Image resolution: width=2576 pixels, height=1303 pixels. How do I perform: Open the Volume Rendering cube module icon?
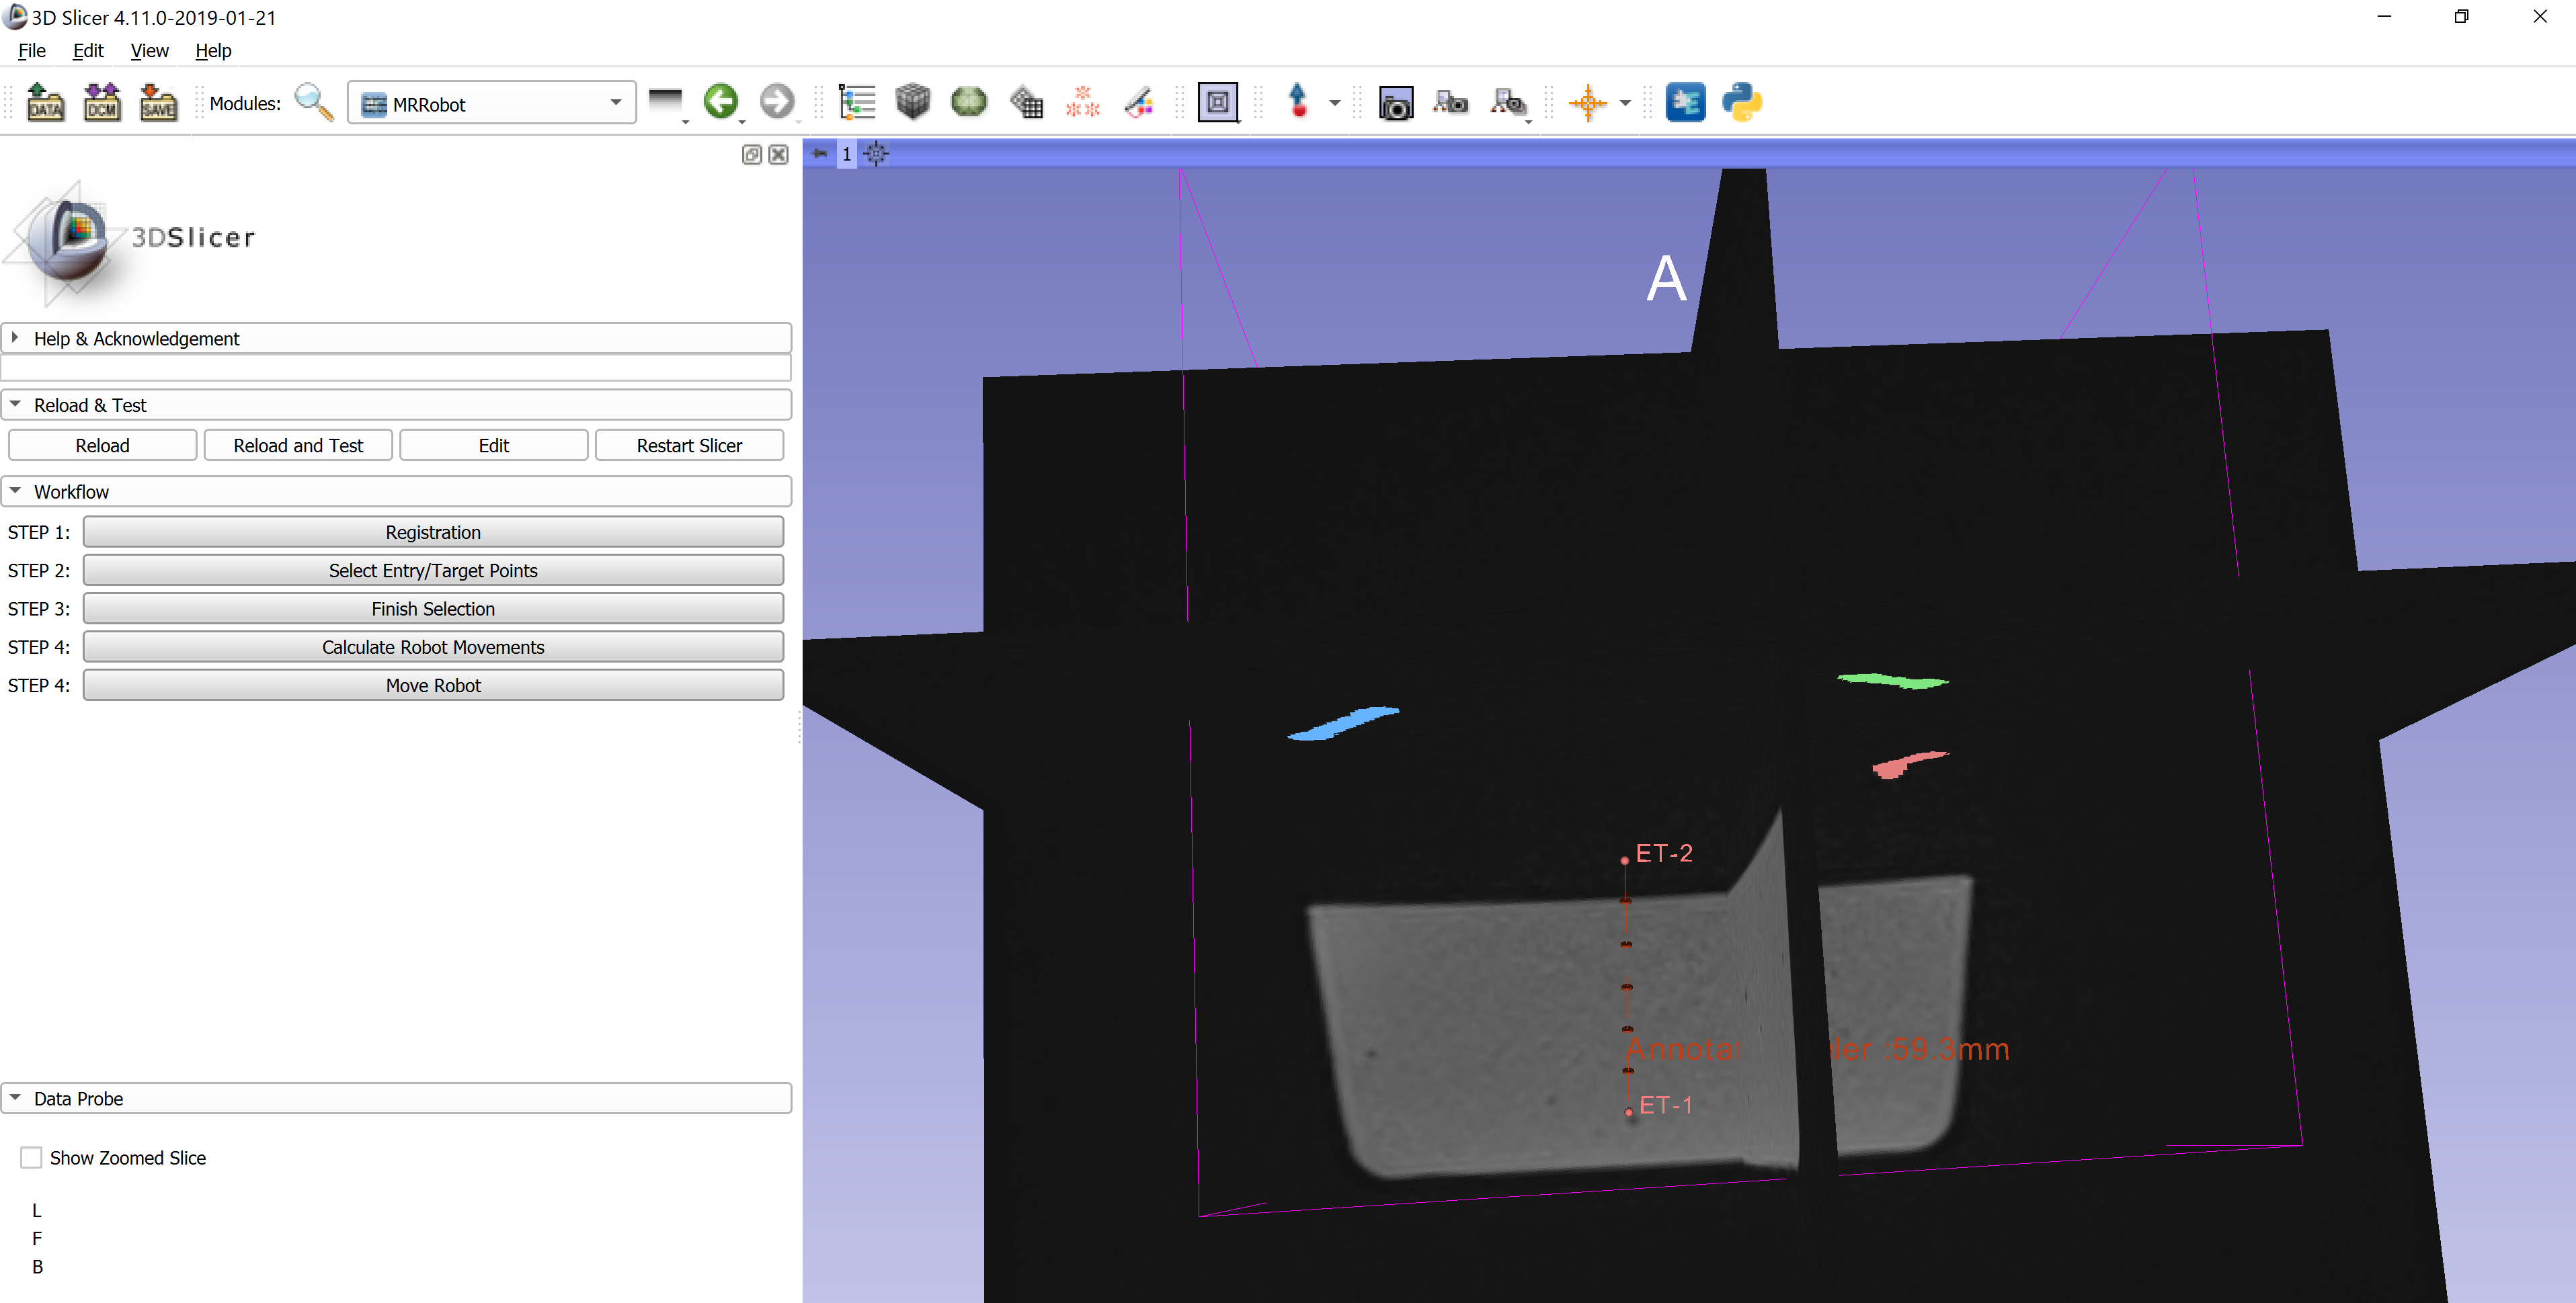point(912,102)
